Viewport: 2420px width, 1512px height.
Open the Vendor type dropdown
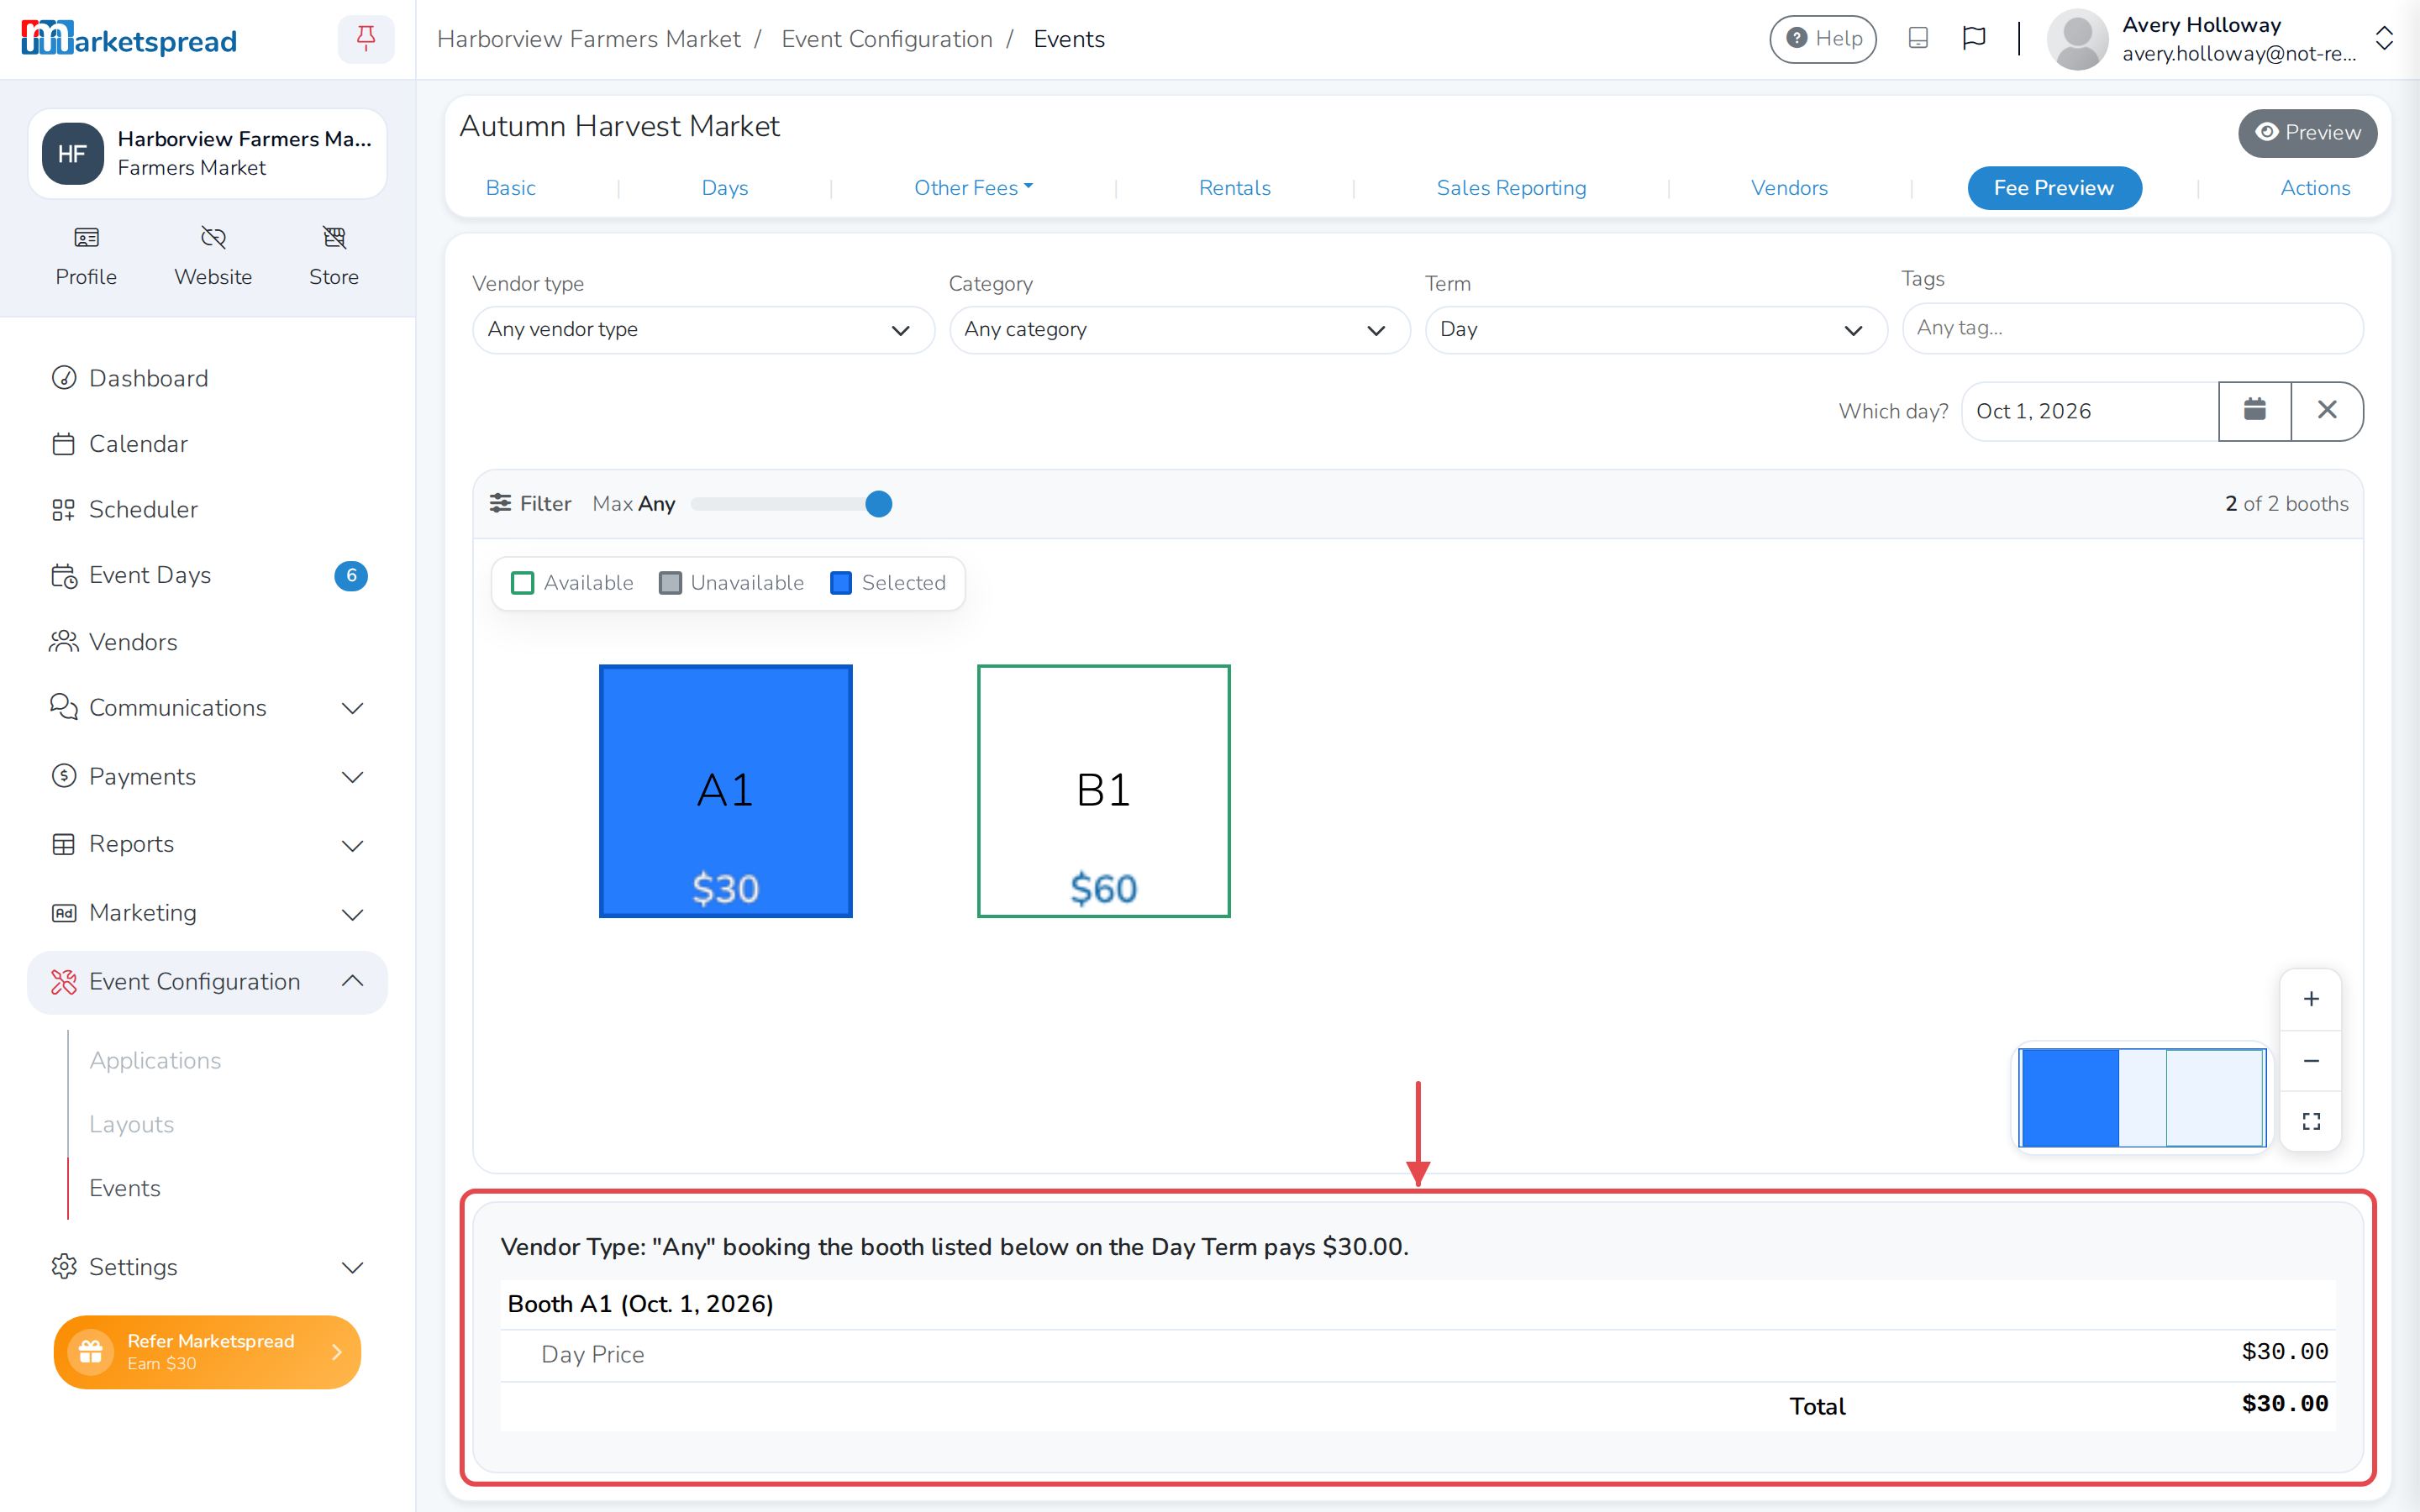[703, 329]
